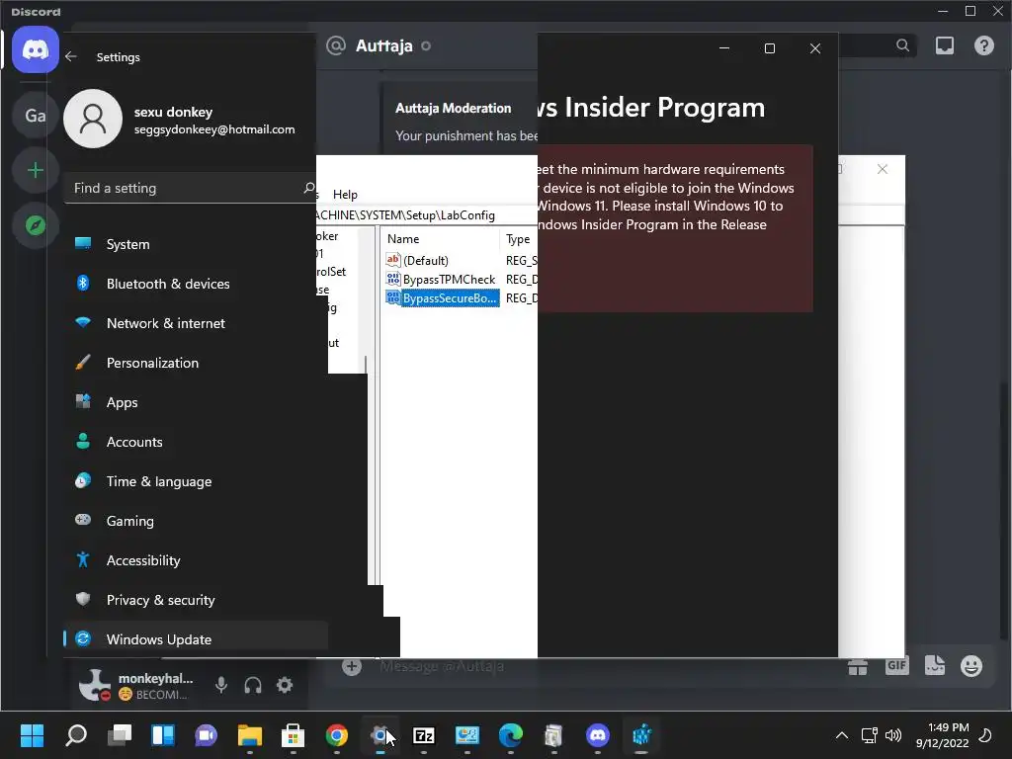This screenshot has height=759, width=1012.
Task: Open Teams Chat from the taskbar
Action: pyautogui.click(x=207, y=735)
